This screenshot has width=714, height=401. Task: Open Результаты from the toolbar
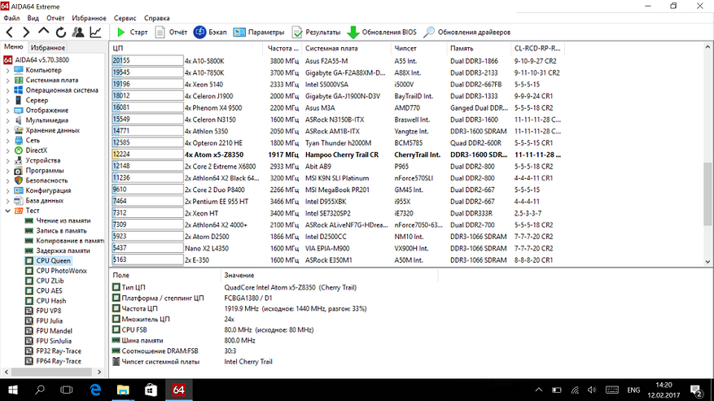click(x=316, y=33)
